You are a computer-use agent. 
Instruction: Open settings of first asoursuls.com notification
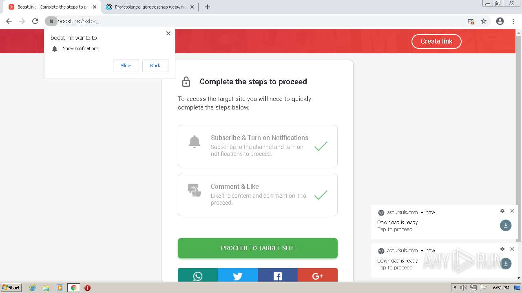tap(502, 211)
